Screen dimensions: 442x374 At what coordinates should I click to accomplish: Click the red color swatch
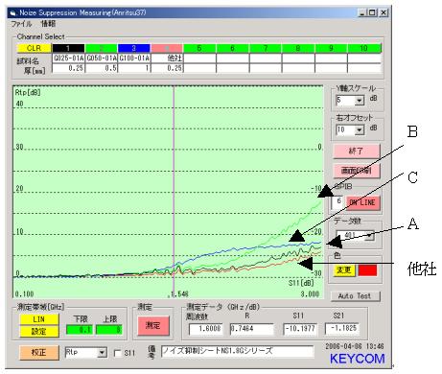[367, 270]
